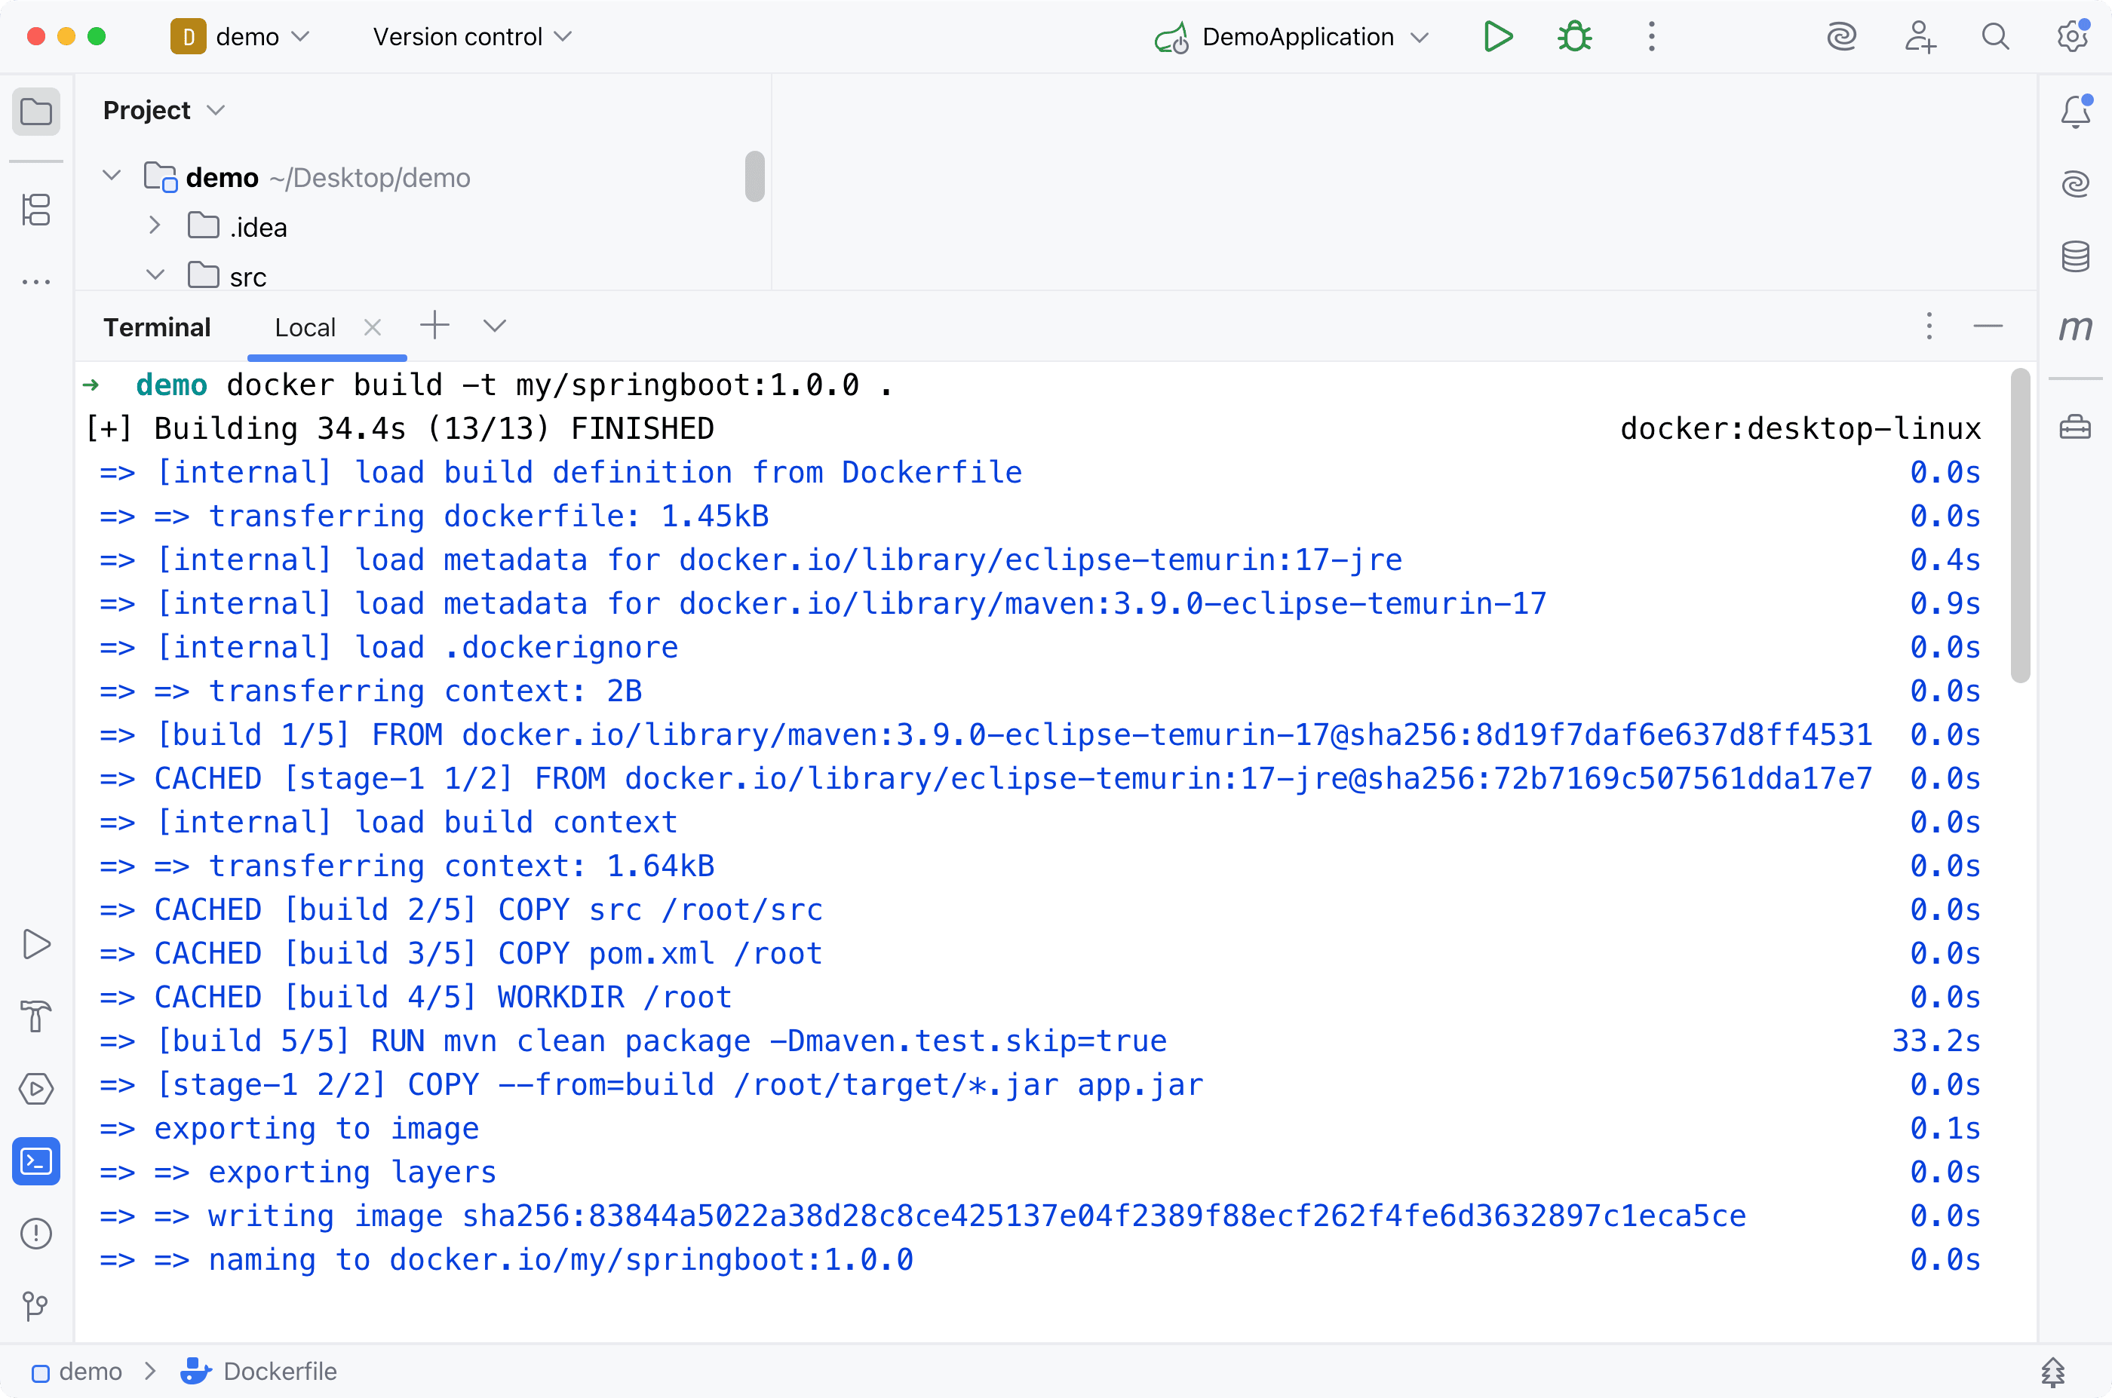Click 'docker:desktop-linux' text in terminal

pyautogui.click(x=1800, y=429)
